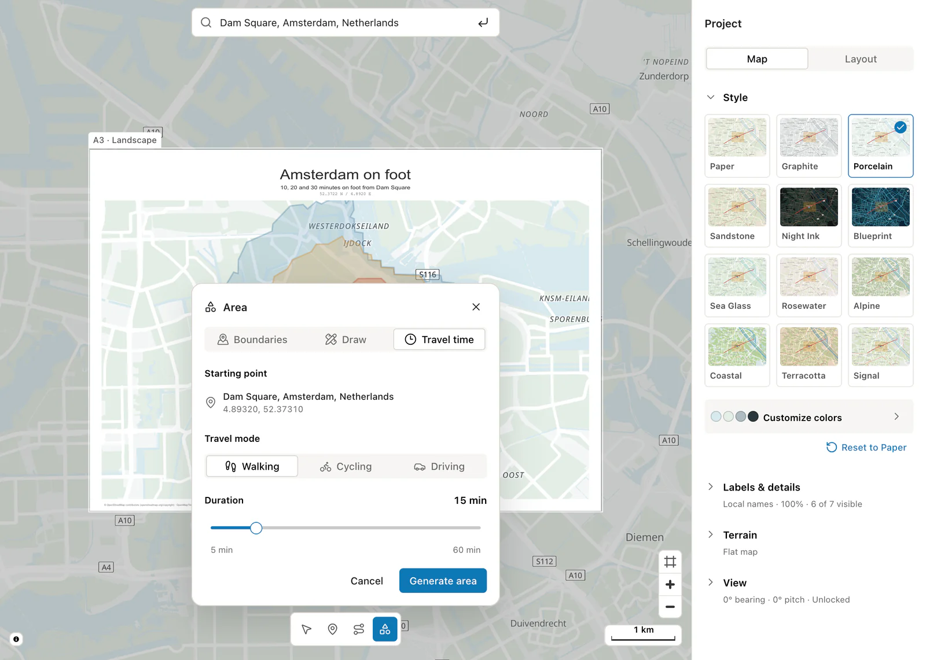
Task: Choose the Blueprint map style
Action: 881,216
